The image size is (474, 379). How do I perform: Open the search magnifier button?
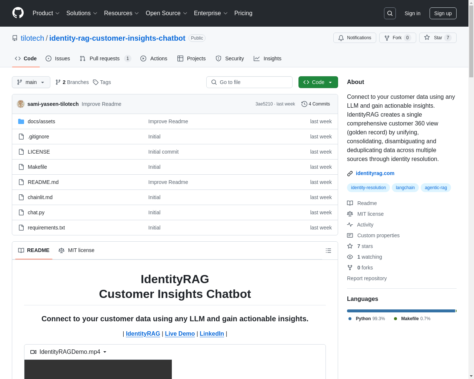tap(390, 13)
